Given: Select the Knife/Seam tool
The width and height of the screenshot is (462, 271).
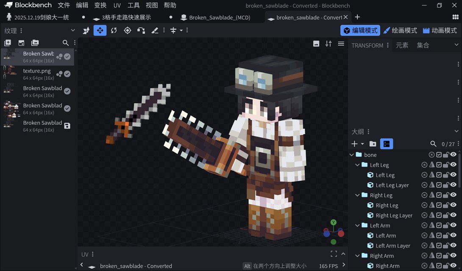Looking at the screenshot, I should click(155, 30).
